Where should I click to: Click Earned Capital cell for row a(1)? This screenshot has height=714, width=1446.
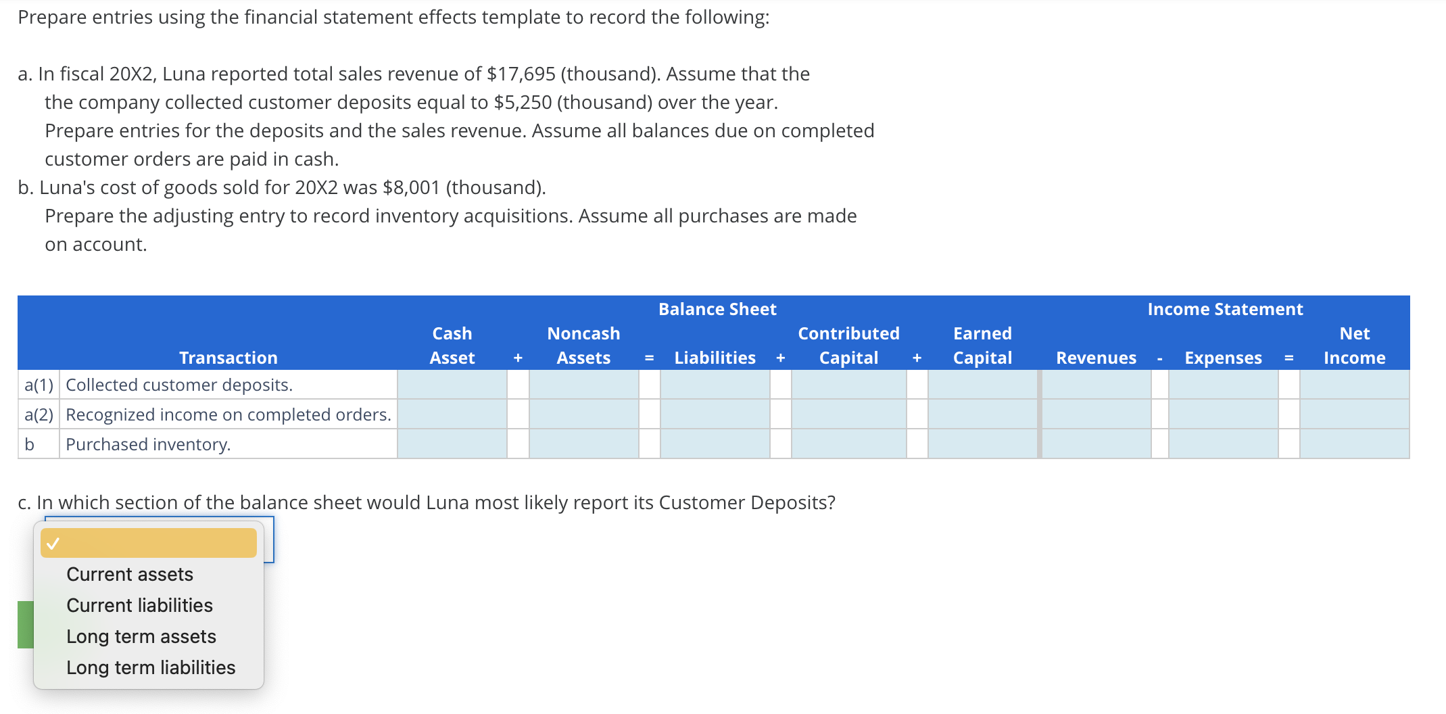(982, 384)
